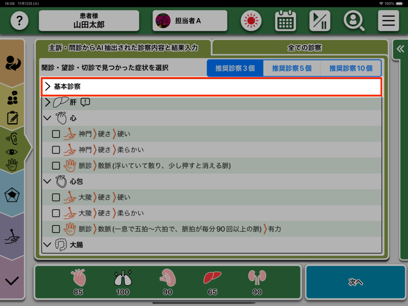Open the help question mark icon
Image resolution: width=408 pixels, height=306 pixels.
click(20, 21)
